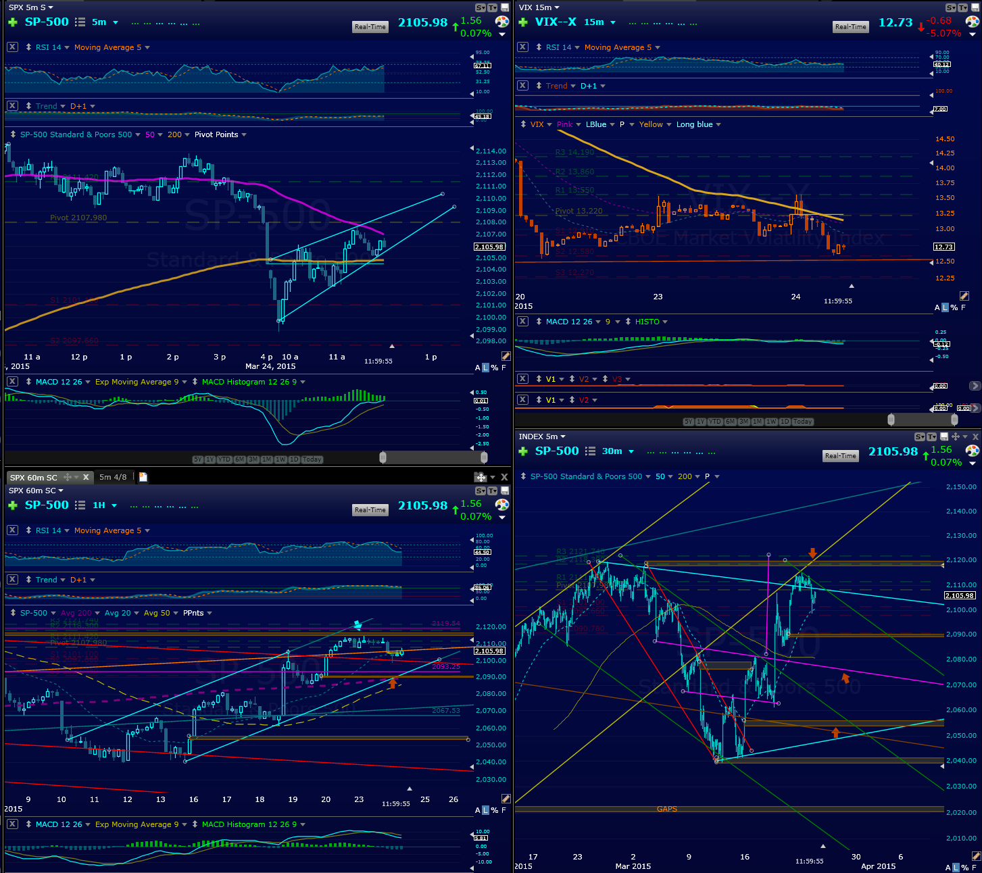This screenshot has height=873, width=982.
Task: Open the S menu button in VIX 15m chart
Action: 952,7
